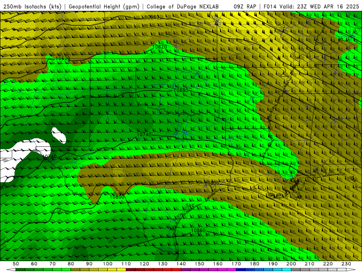Image resolution: width=362 pixels, height=272 pixels.
Task: Click the 210 label on the color scale
Action: (310, 264)
